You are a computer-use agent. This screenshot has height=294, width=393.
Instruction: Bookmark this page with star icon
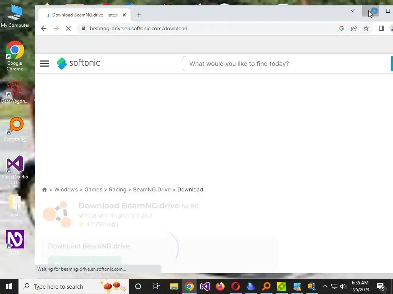click(x=366, y=28)
